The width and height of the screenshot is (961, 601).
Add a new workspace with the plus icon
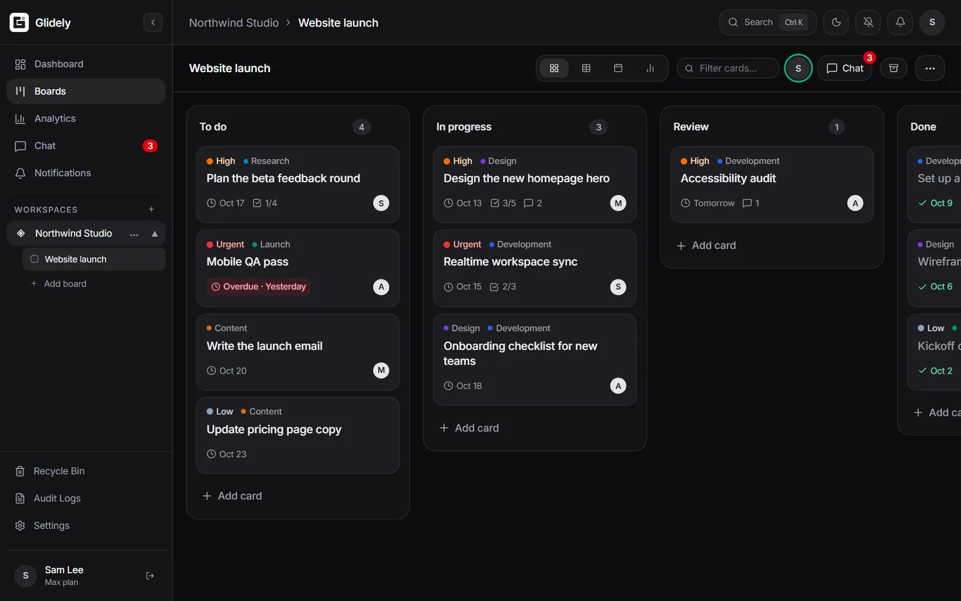point(151,209)
